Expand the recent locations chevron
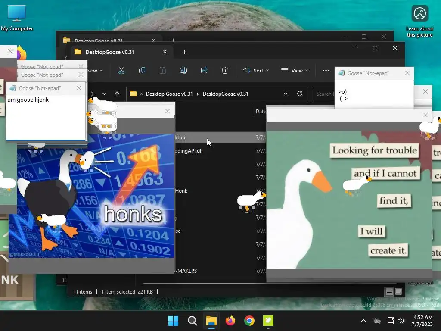The image size is (441, 331). tap(104, 94)
